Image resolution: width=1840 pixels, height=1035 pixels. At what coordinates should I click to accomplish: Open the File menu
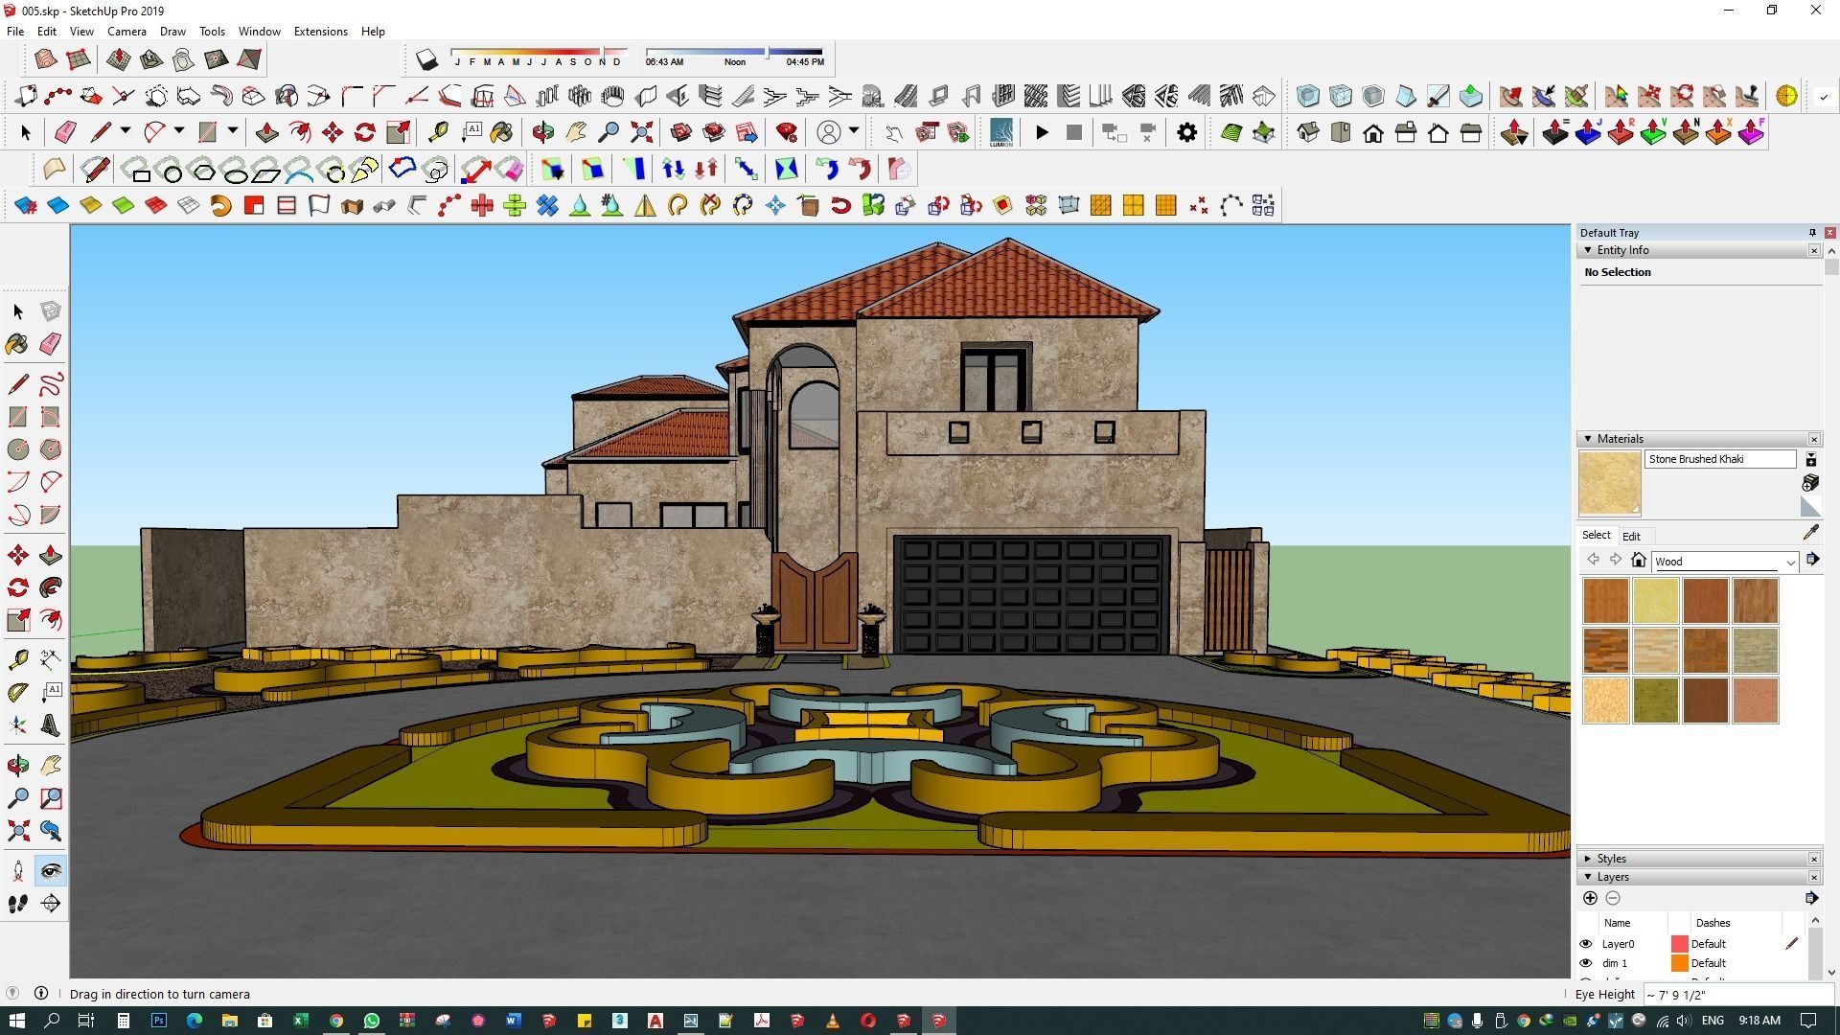pos(15,32)
